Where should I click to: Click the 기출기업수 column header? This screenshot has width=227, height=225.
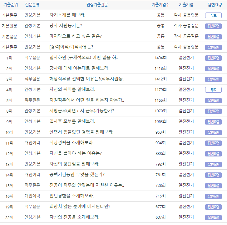[x=160, y=5]
